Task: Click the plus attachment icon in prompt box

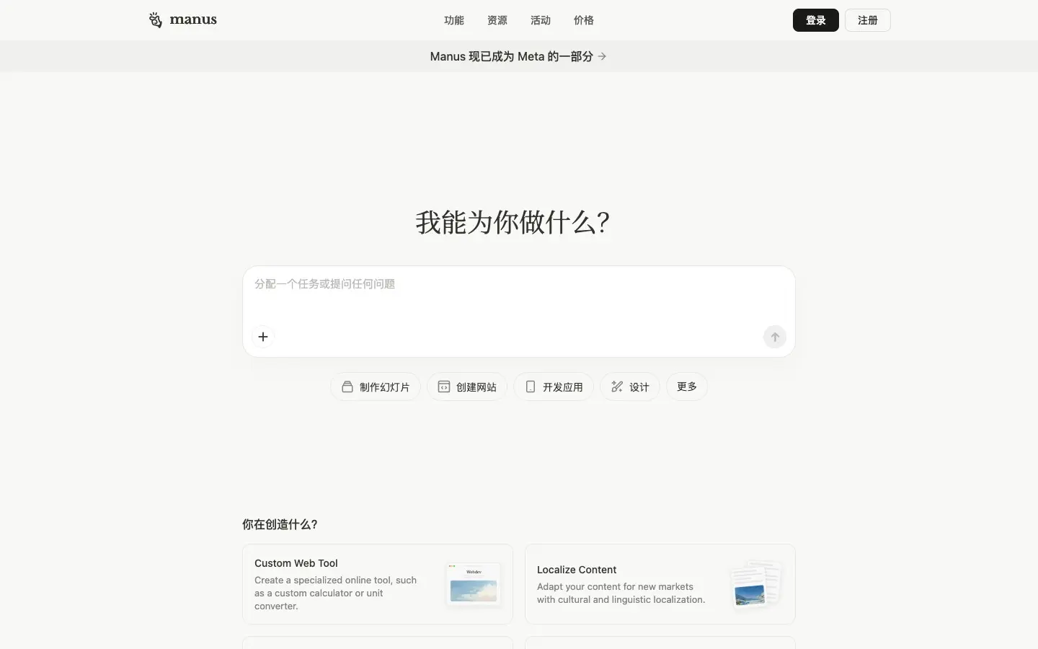Action: (263, 337)
